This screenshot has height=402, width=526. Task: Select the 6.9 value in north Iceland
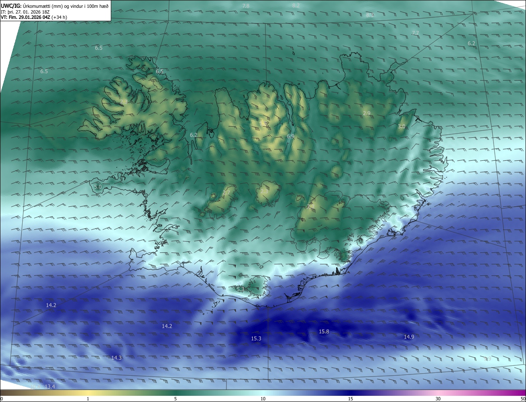click(291, 136)
